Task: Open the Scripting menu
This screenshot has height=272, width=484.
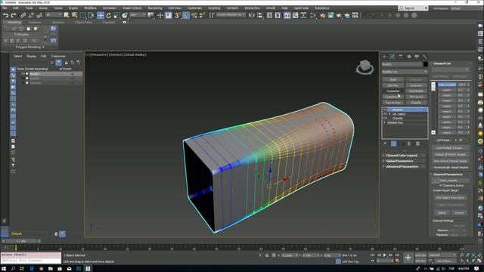Action: point(214,8)
